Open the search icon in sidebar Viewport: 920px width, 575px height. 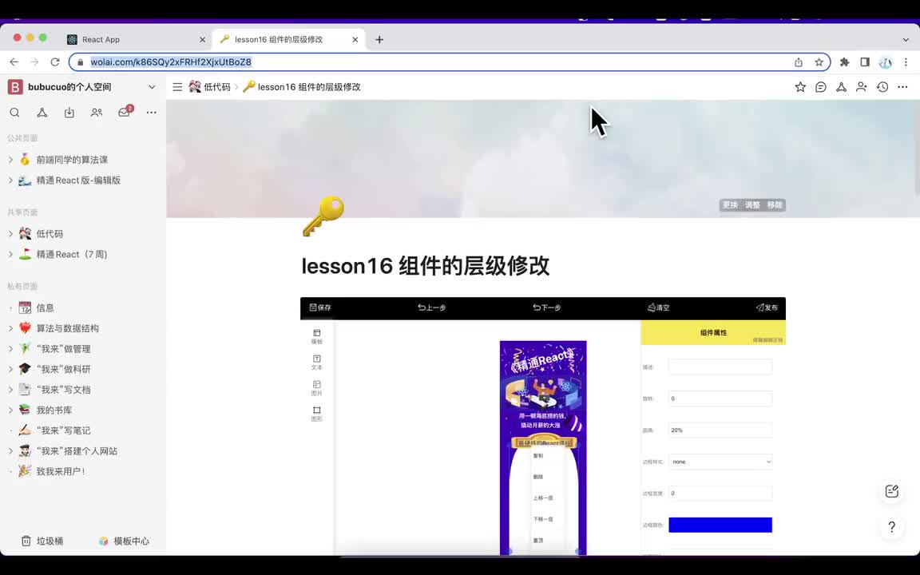click(14, 113)
